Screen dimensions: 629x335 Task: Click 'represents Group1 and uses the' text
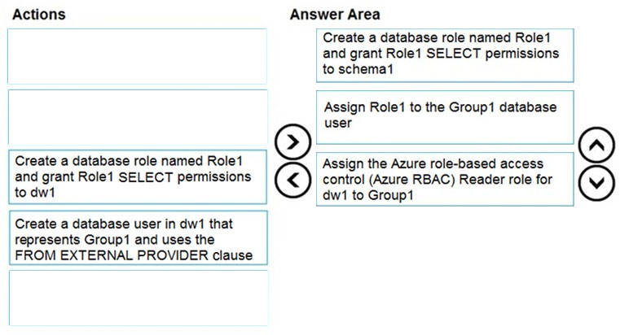[x=115, y=240]
